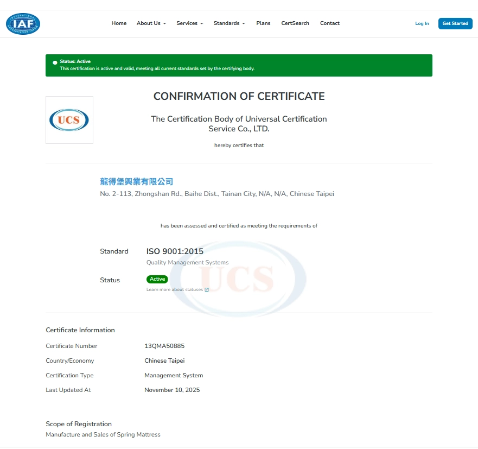Select the company address text
The width and height of the screenshot is (478, 449).
[216, 194]
